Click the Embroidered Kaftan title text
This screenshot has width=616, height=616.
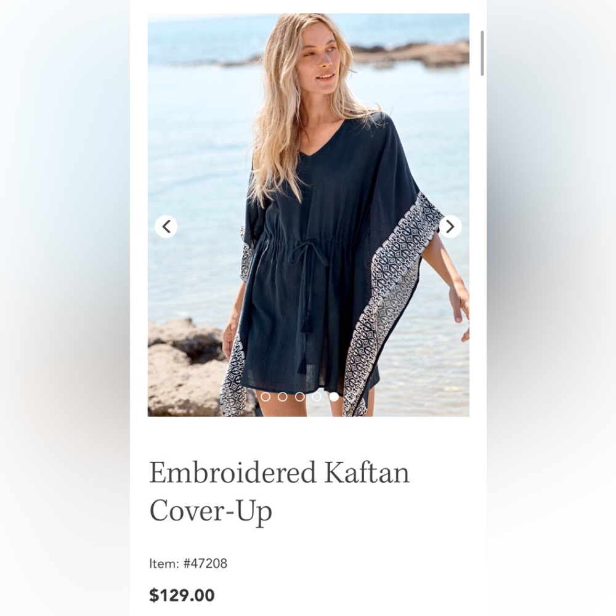point(279,472)
